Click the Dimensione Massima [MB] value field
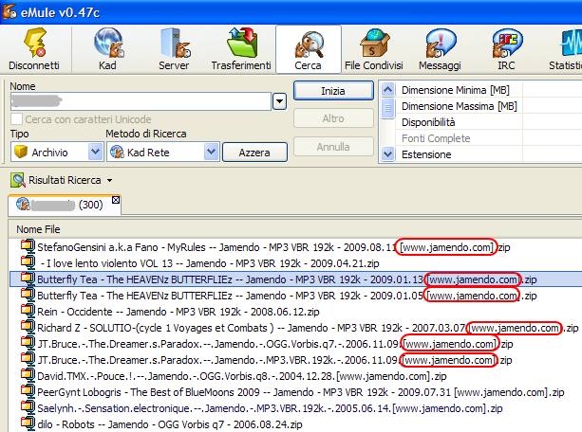 pos(553,106)
